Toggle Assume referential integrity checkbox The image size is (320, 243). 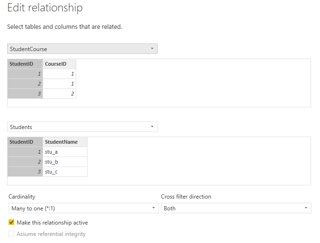pyautogui.click(x=11, y=234)
